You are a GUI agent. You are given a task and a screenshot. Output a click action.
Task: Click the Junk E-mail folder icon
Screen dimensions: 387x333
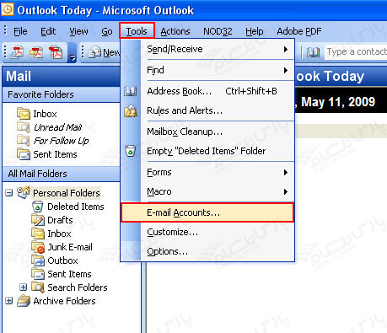click(x=38, y=247)
